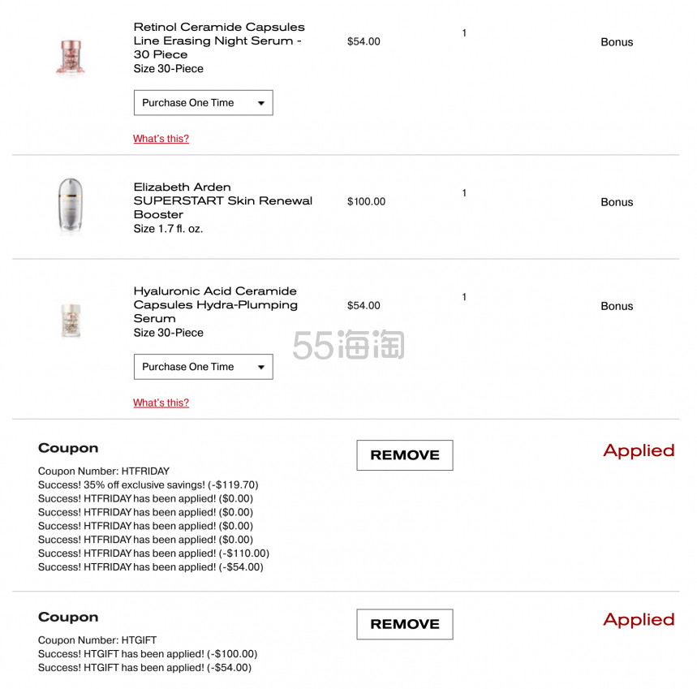The image size is (697, 689).
Task: Open "What's this?" link below Retinol Capsules
Action: click(x=161, y=139)
